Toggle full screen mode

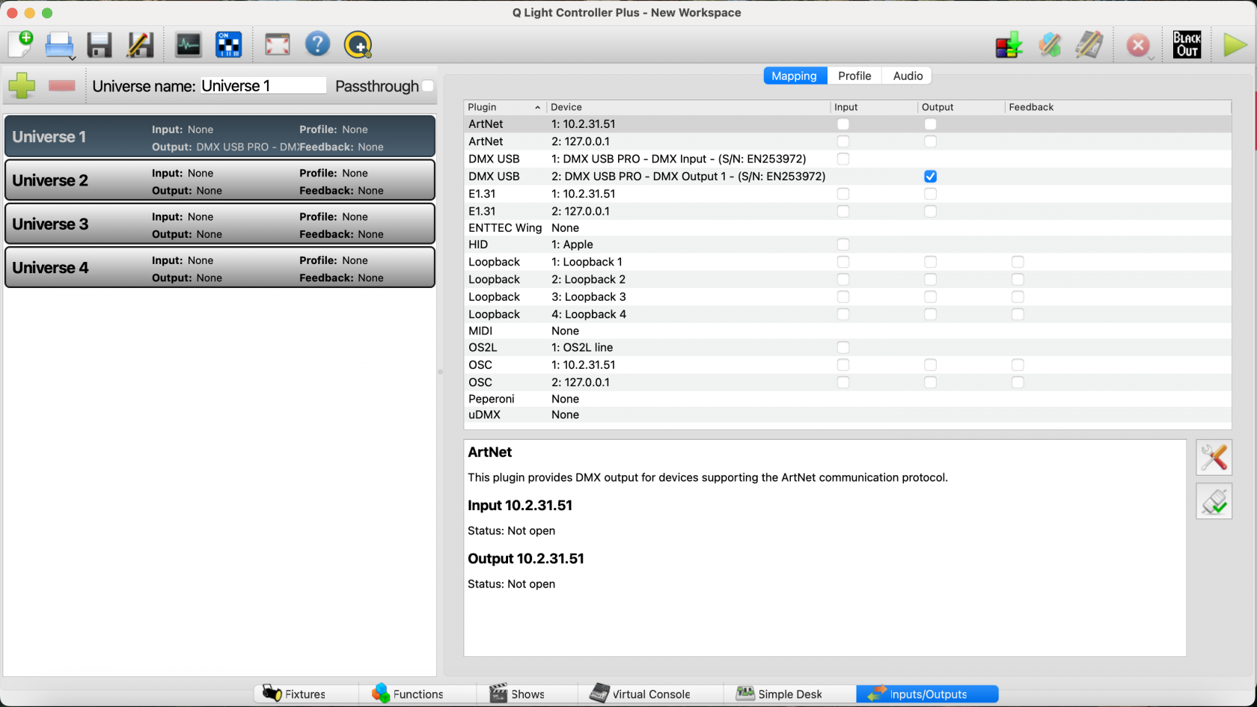[278, 45]
